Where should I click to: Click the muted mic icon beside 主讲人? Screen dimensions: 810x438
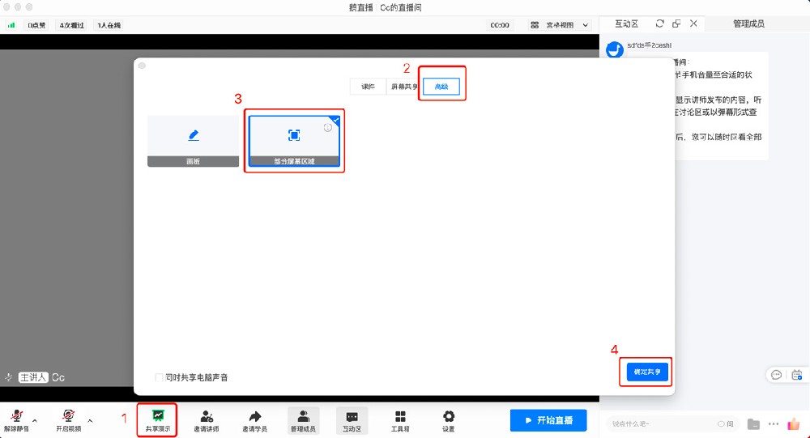9,377
